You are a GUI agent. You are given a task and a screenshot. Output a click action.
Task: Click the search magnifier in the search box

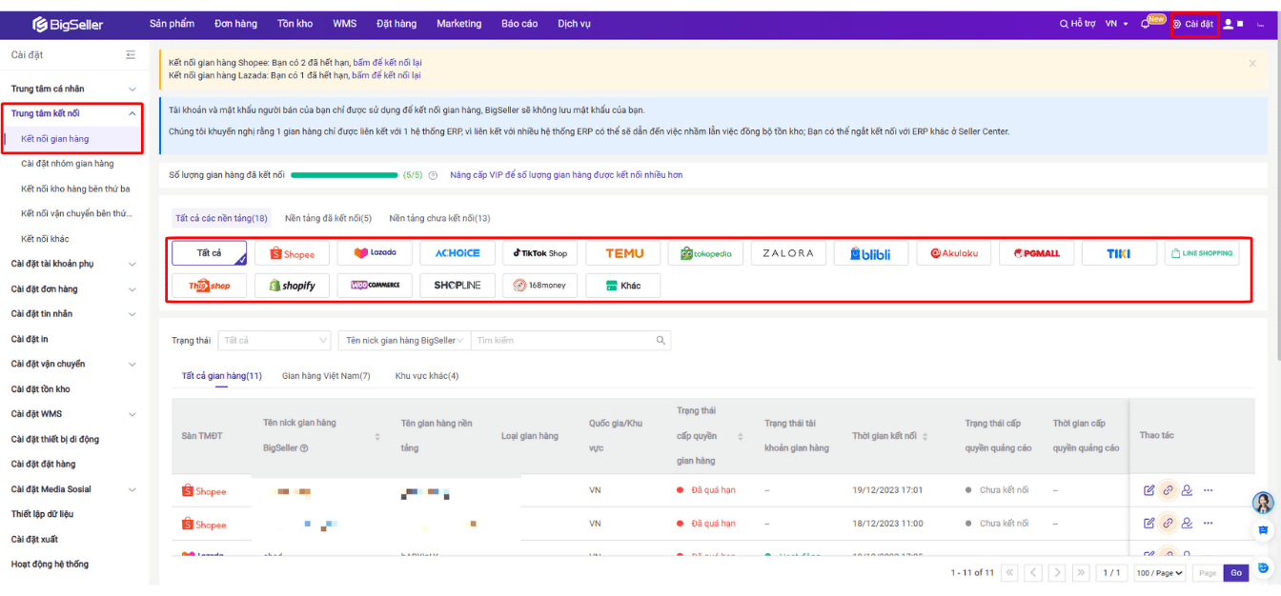pyautogui.click(x=661, y=341)
